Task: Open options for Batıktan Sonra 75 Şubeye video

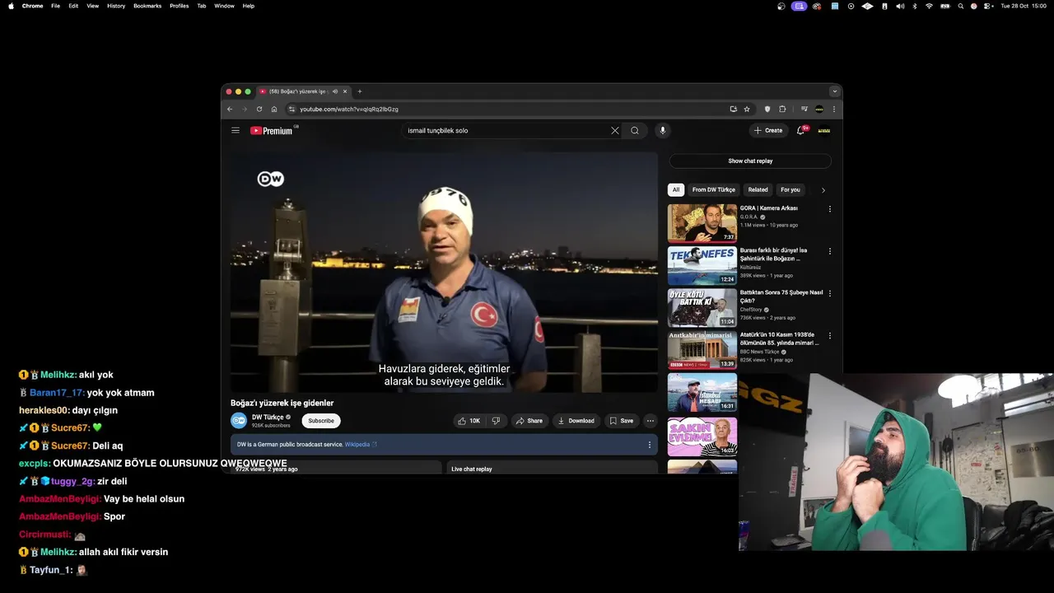Action: [829, 293]
